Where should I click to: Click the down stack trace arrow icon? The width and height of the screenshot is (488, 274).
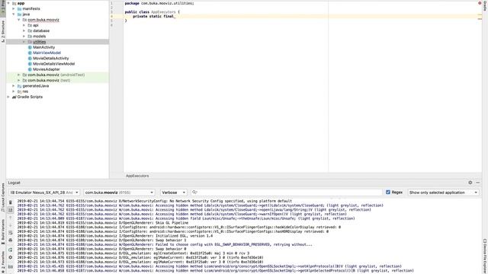click(x=10, y=225)
